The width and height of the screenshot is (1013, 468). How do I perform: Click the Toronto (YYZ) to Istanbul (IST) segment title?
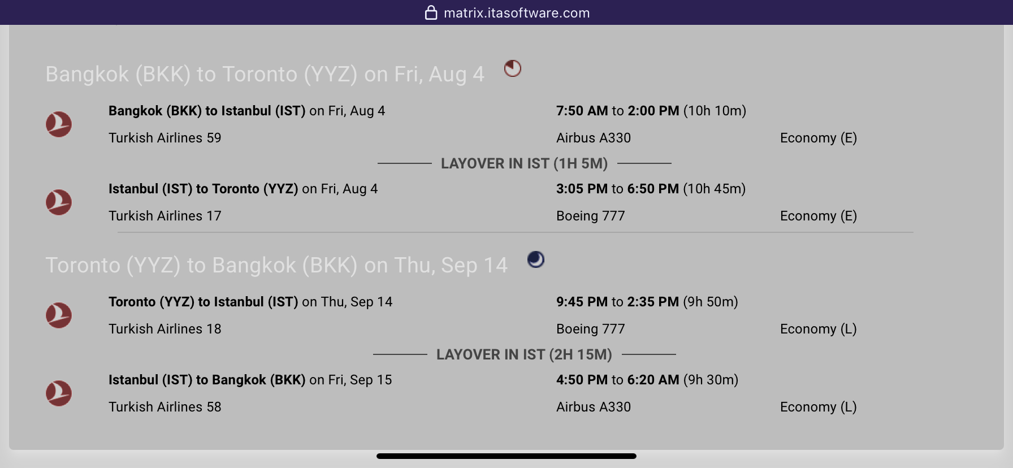point(204,302)
